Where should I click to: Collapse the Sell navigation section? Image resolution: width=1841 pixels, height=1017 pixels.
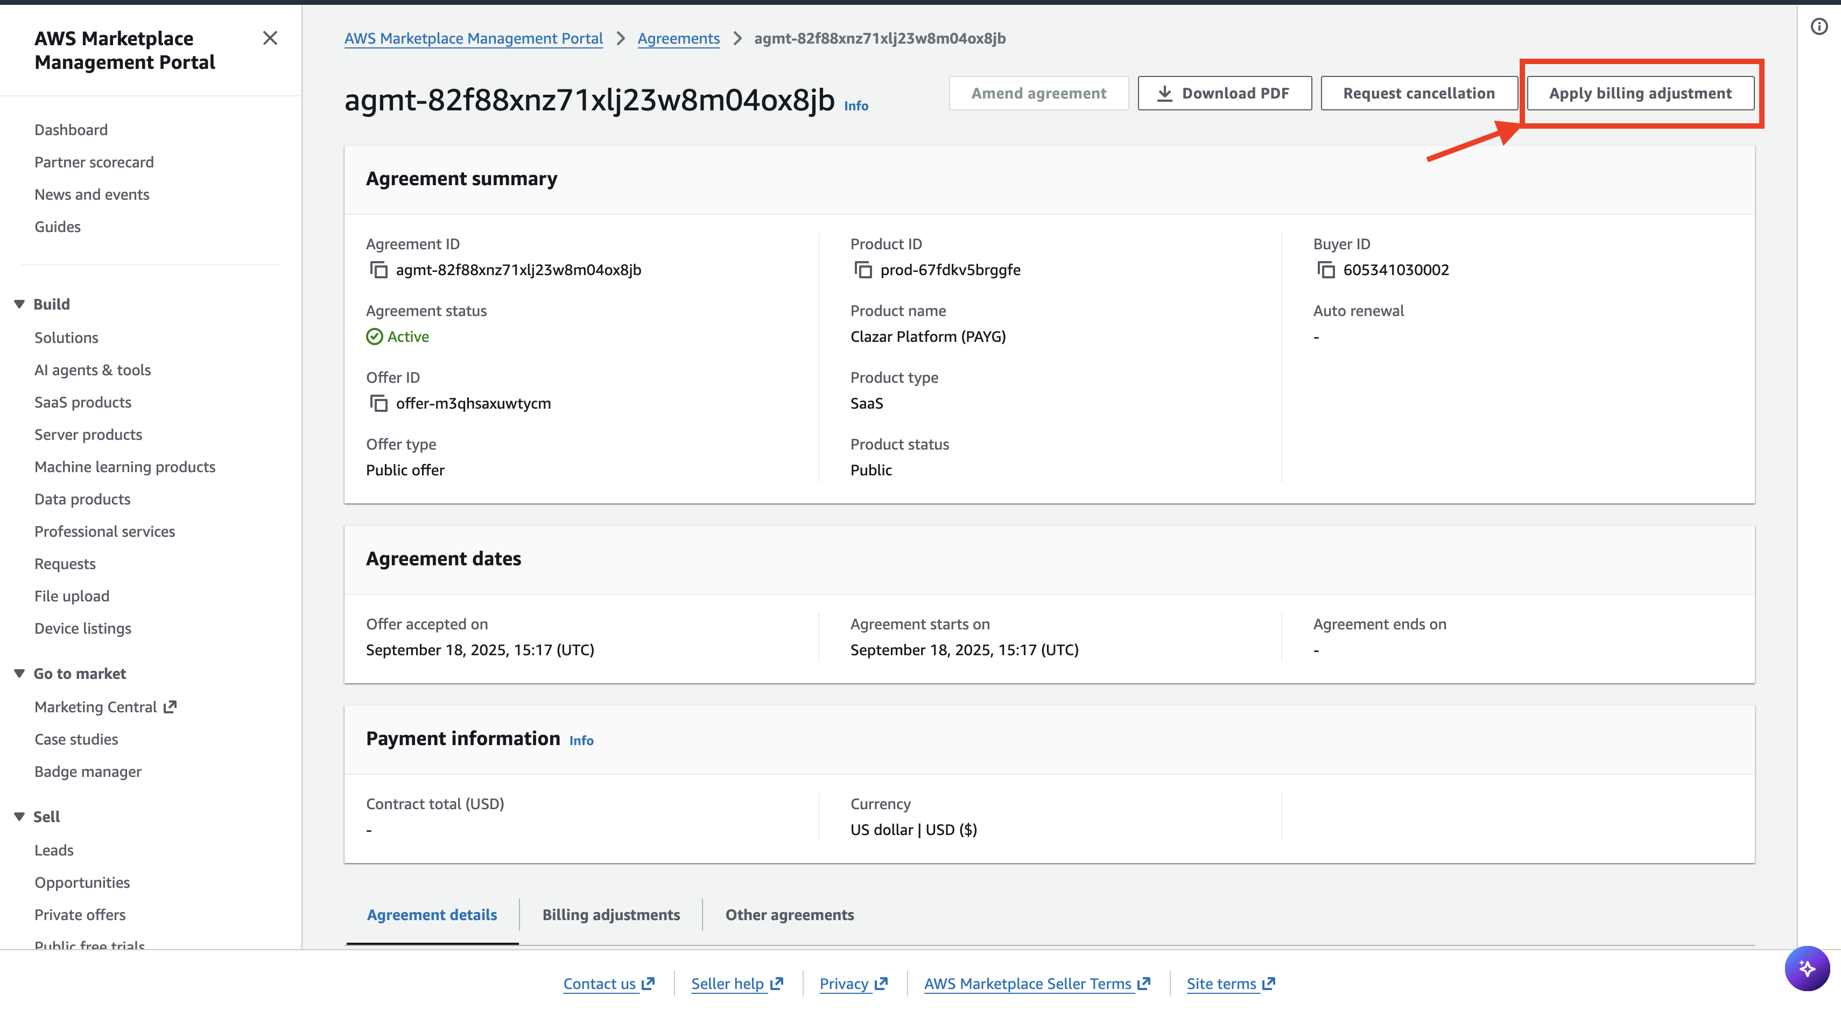click(19, 817)
